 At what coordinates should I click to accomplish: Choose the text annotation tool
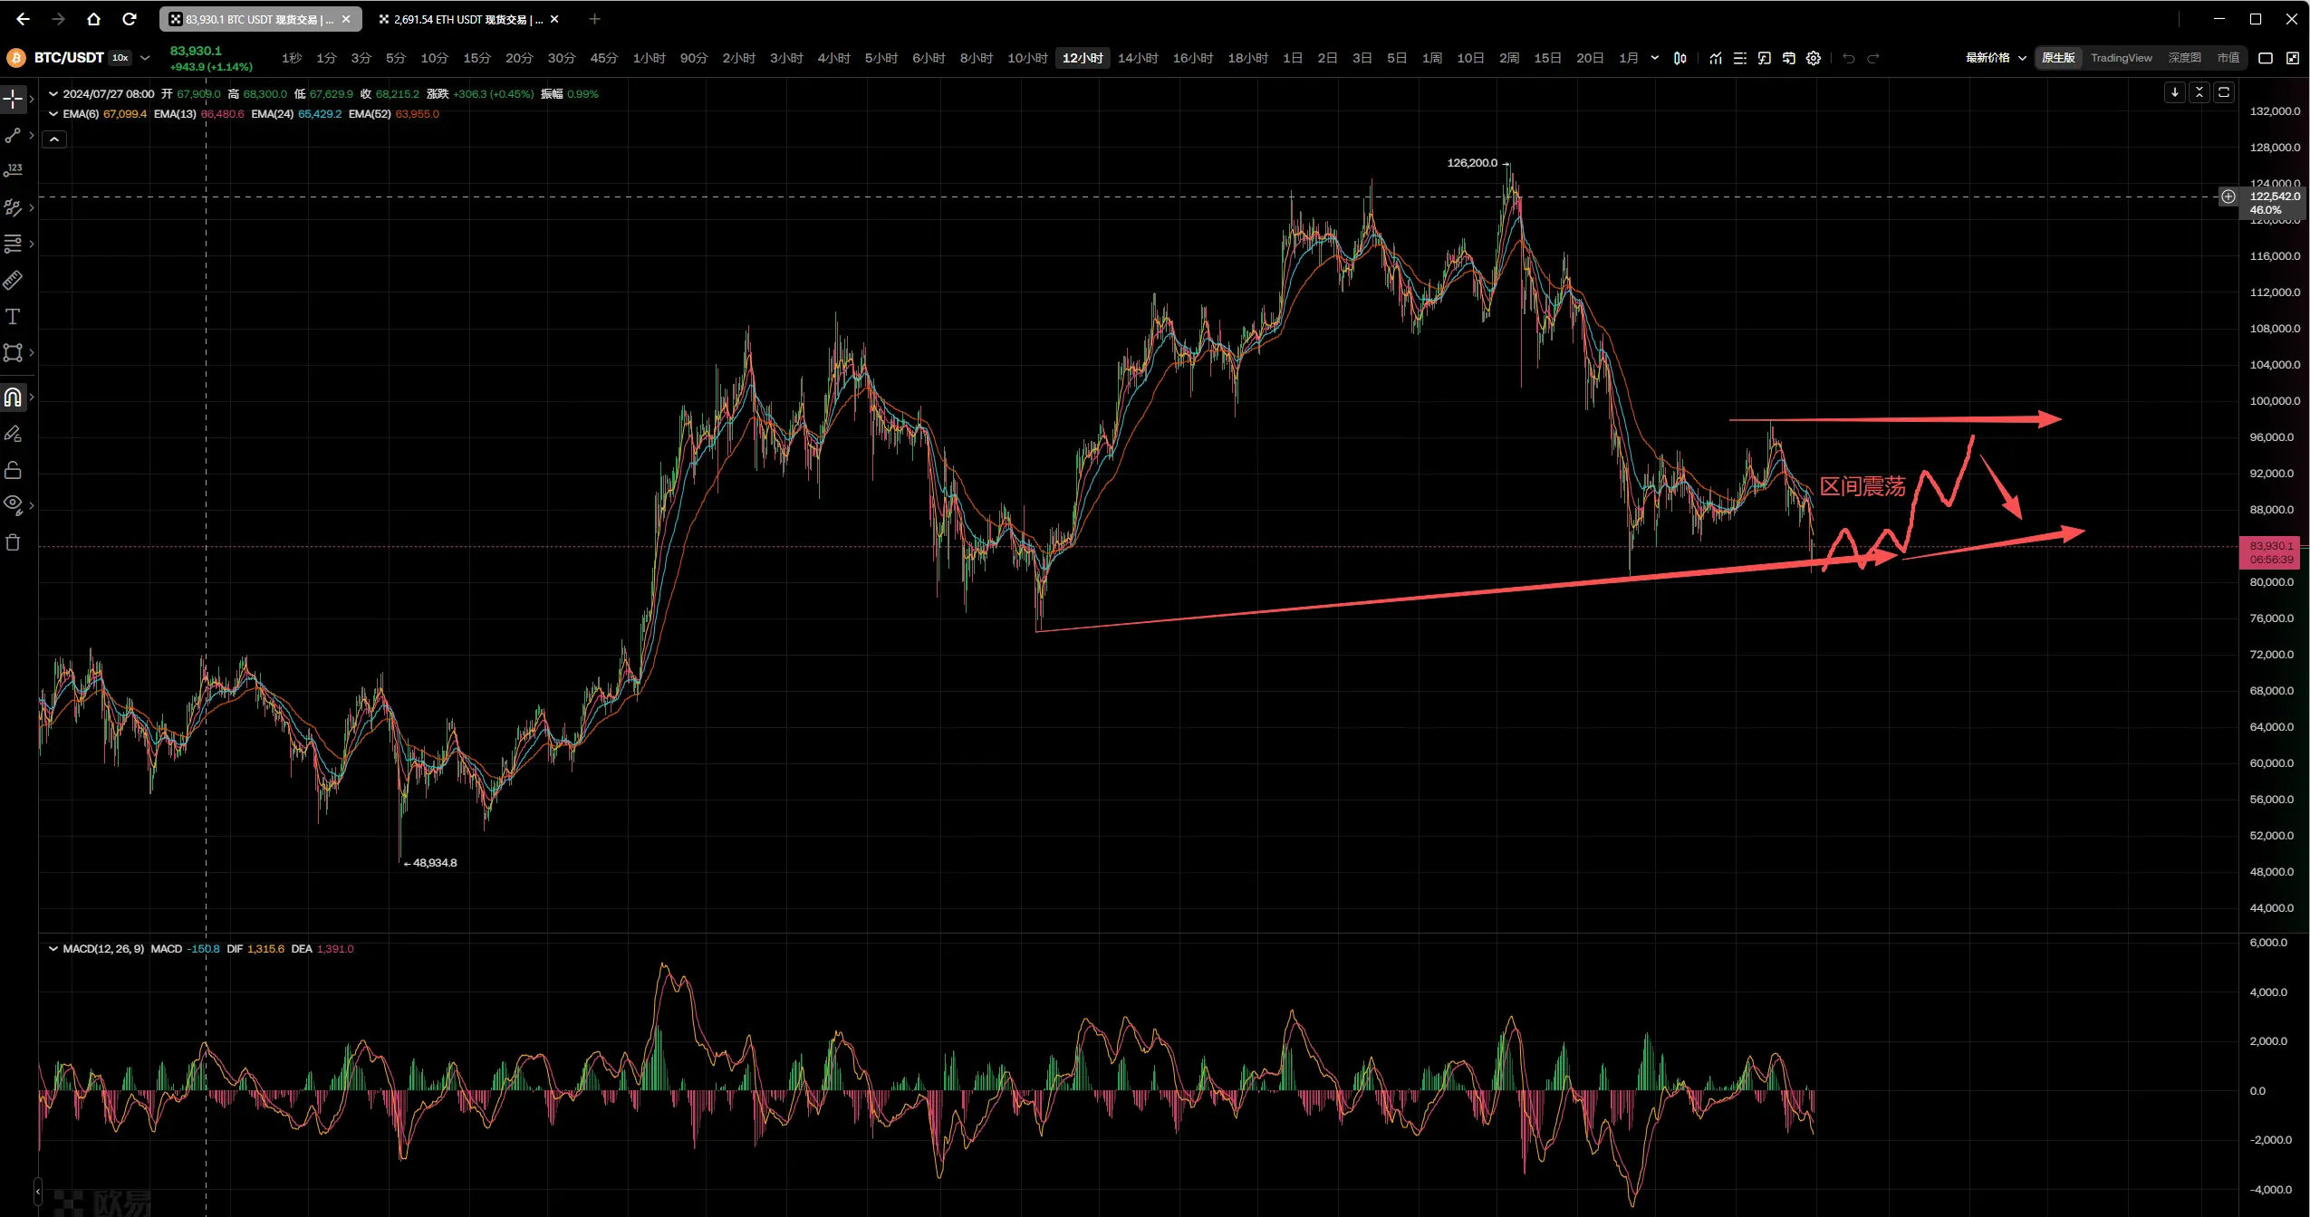pyautogui.click(x=13, y=317)
